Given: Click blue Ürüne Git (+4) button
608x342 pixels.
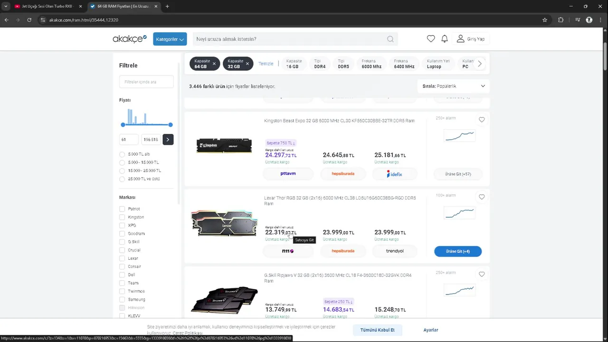Looking at the screenshot, I should (x=458, y=251).
